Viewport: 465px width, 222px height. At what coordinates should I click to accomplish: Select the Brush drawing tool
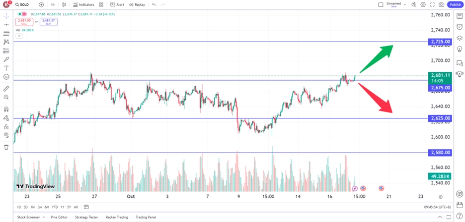(6, 59)
